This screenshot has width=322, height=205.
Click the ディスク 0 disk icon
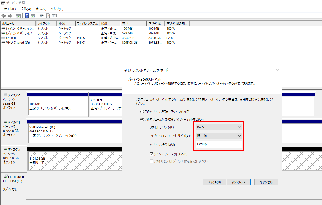[5, 95]
